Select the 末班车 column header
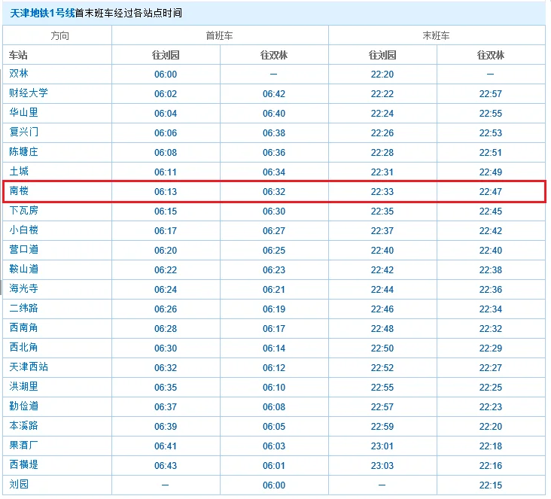Image resolution: width=551 pixels, height=499 pixels. point(436,35)
